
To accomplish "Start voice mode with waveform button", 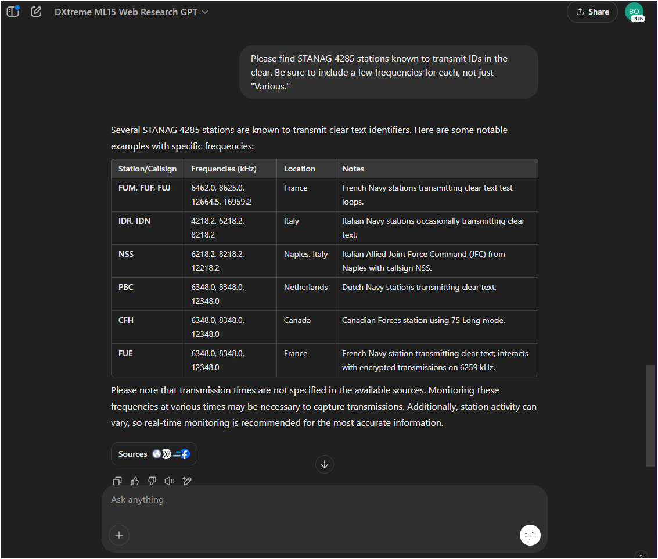I will click(530, 535).
